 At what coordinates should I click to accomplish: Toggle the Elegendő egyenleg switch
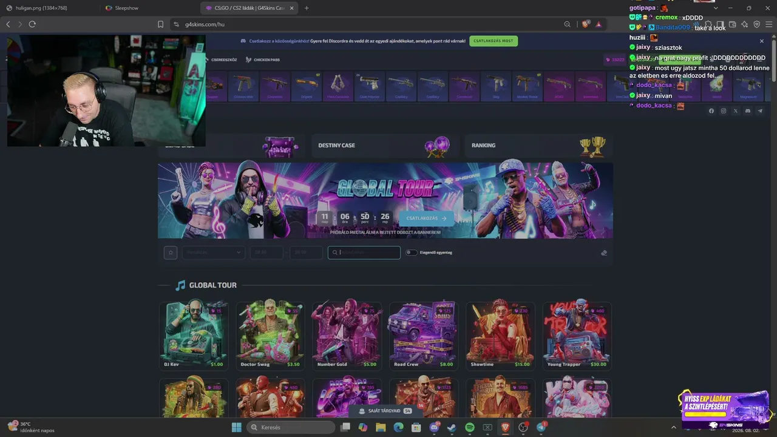[x=412, y=252]
